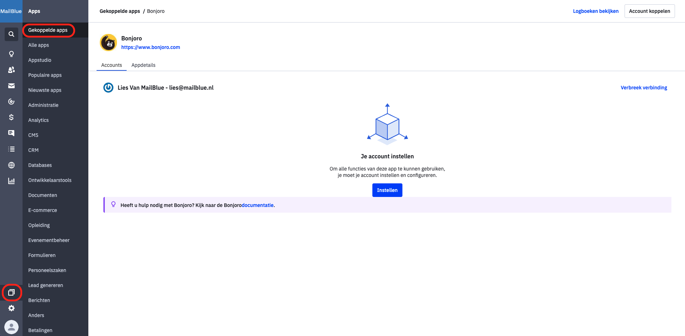Click the 'Je account instellen' heading
Image resolution: width=685 pixels, height=336 pixels.
point(387,156)
